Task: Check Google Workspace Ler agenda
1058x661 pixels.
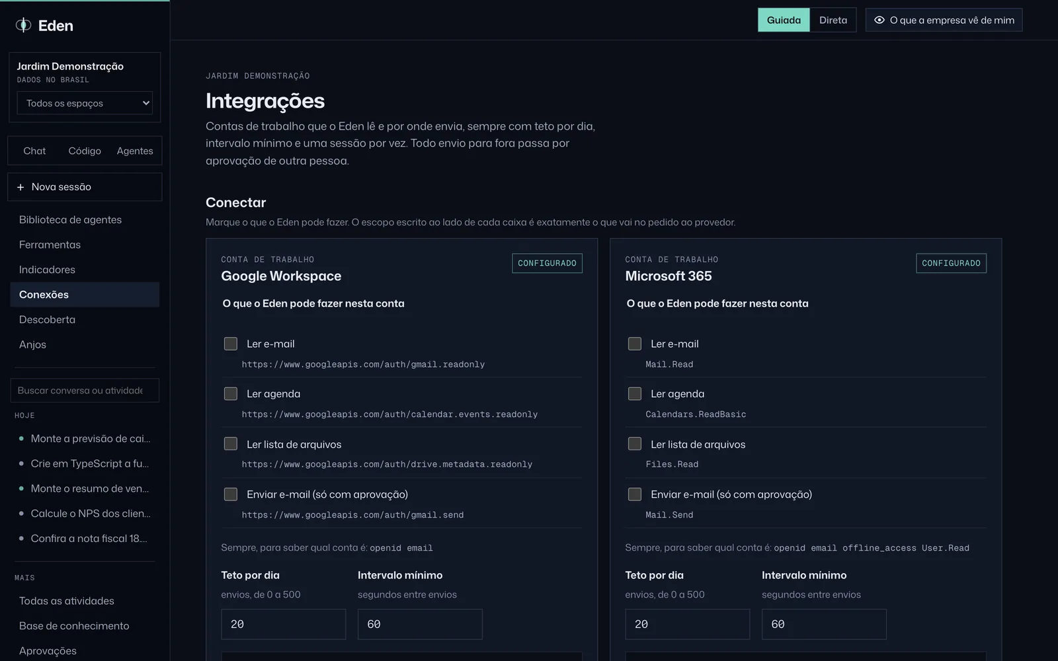Action: [231, 394]
